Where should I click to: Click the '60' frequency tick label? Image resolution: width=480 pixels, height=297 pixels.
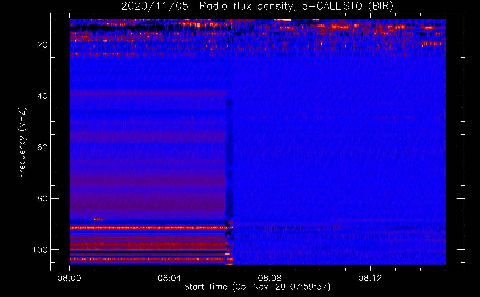[43, 147]
